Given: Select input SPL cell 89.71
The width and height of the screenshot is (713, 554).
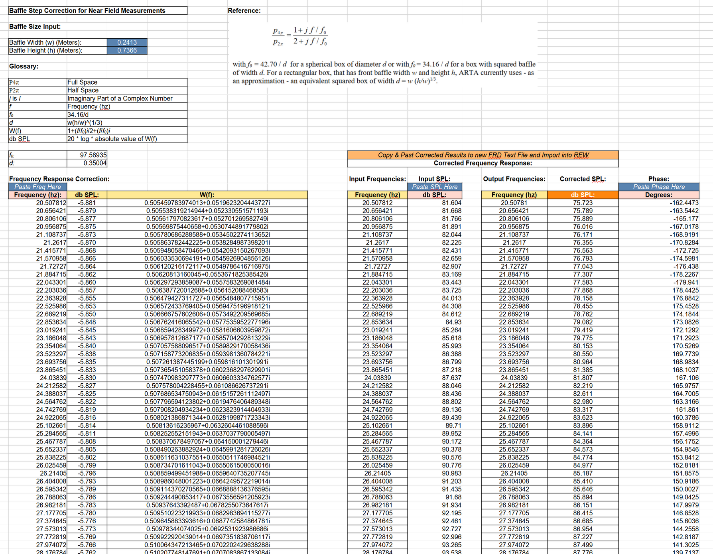Looking at the screenshot, I should (435, 426).
